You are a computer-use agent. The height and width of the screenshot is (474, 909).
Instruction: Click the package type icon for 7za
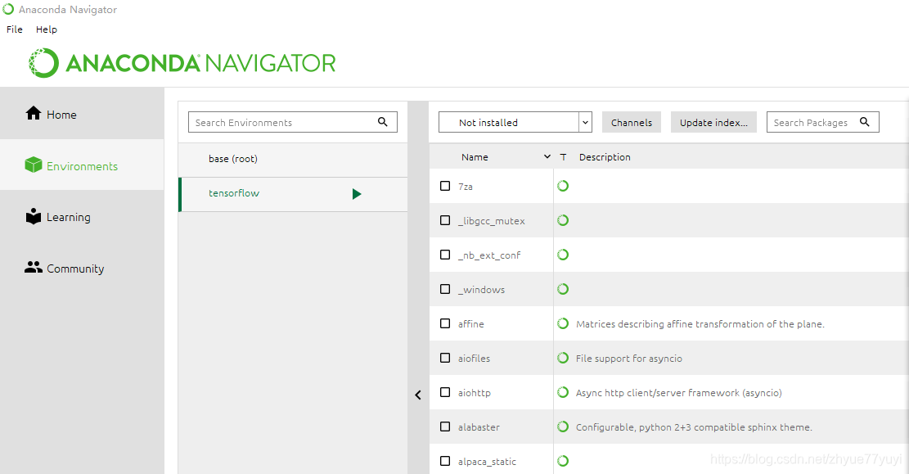(x=563, y=186)
